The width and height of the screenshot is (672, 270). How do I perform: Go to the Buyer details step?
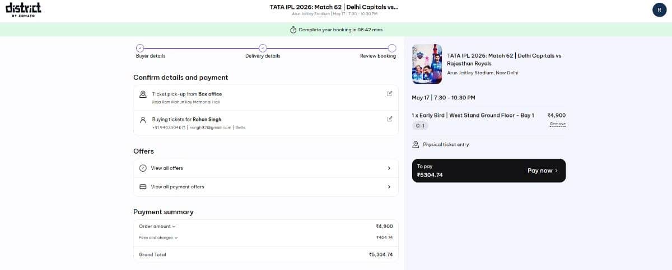coord(151,56)
